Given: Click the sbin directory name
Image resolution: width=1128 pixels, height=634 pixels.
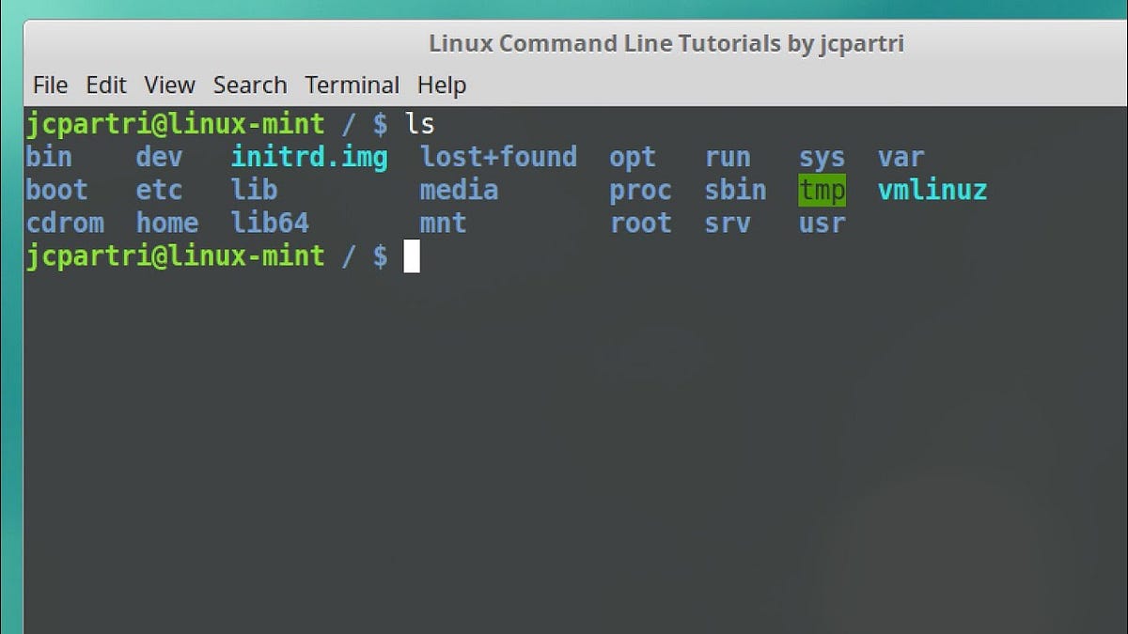Looking at the screenshot, I should 735,190.
